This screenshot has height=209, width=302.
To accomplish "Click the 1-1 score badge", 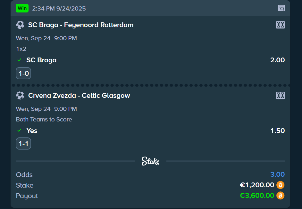I will tap(23, 144).
